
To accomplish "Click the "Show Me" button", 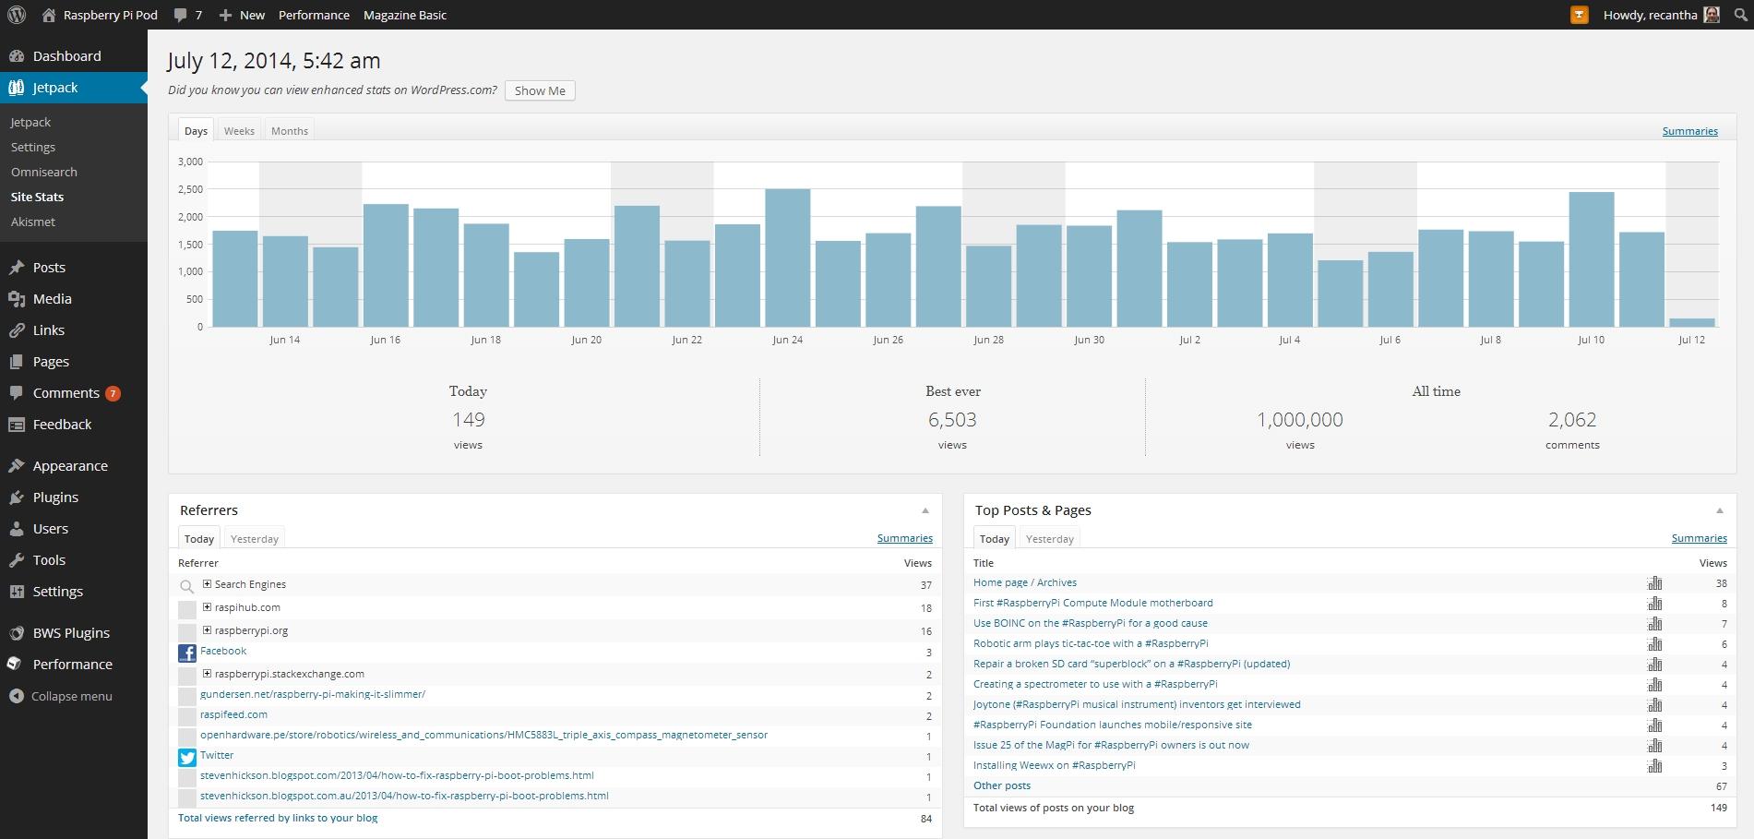I will tap(539, 90).
